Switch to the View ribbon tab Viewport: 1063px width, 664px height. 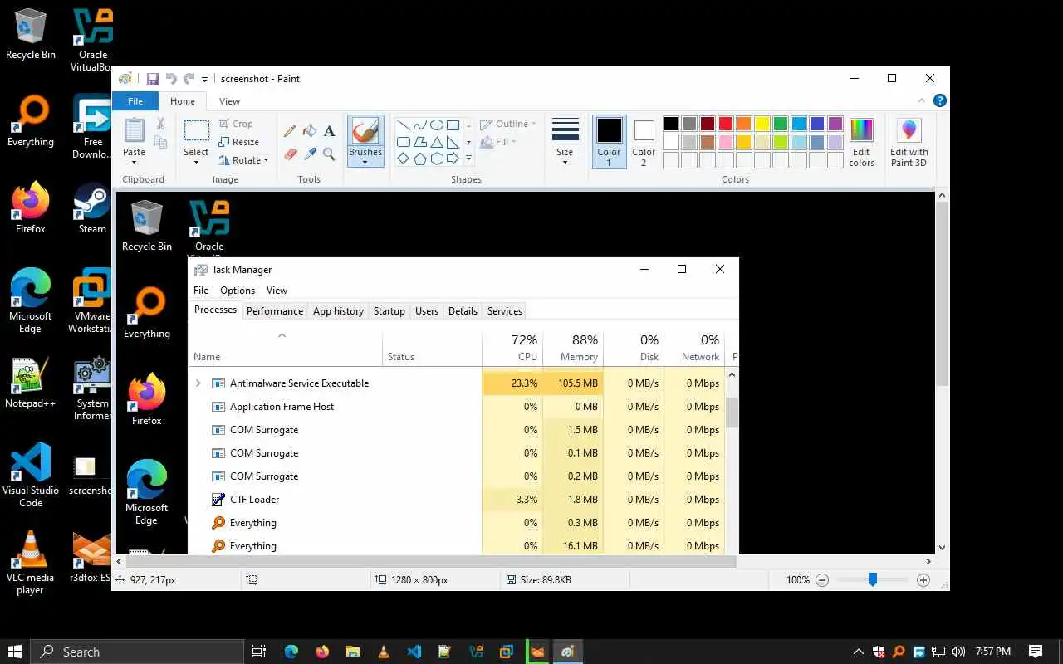tap(229, 101)
